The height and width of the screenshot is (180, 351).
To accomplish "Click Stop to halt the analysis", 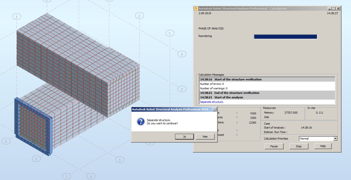I will coord(299,146).
